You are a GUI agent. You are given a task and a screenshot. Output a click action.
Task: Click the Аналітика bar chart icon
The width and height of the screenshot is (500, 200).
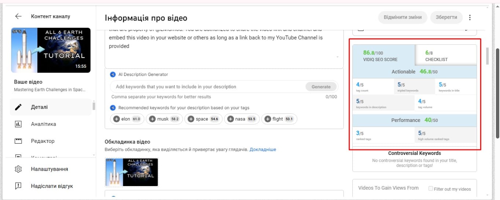coord(18,124)
